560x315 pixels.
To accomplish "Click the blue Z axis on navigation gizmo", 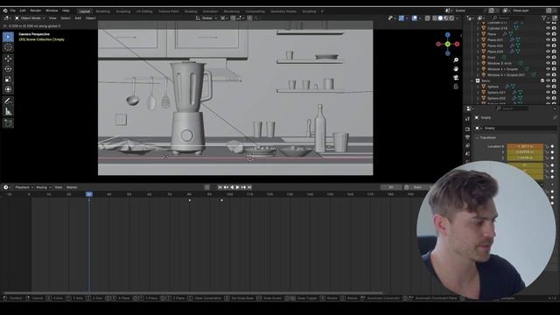I will point(447,35).
